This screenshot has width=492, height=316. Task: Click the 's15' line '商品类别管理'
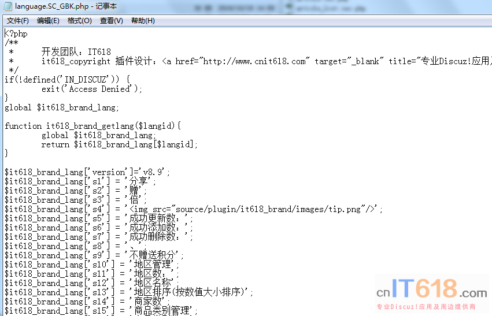coord(101,311)
